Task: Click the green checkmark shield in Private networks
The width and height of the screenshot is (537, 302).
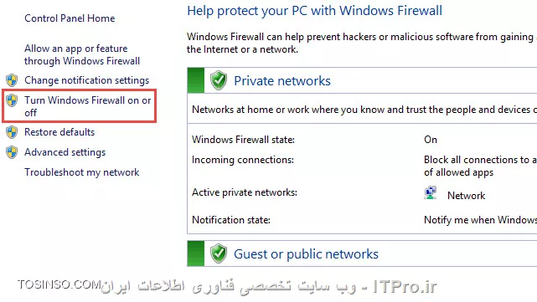Action: click(x=219, y=80)
